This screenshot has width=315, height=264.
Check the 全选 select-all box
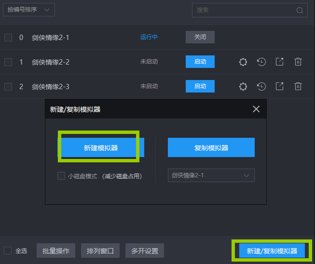pos(8,251)
